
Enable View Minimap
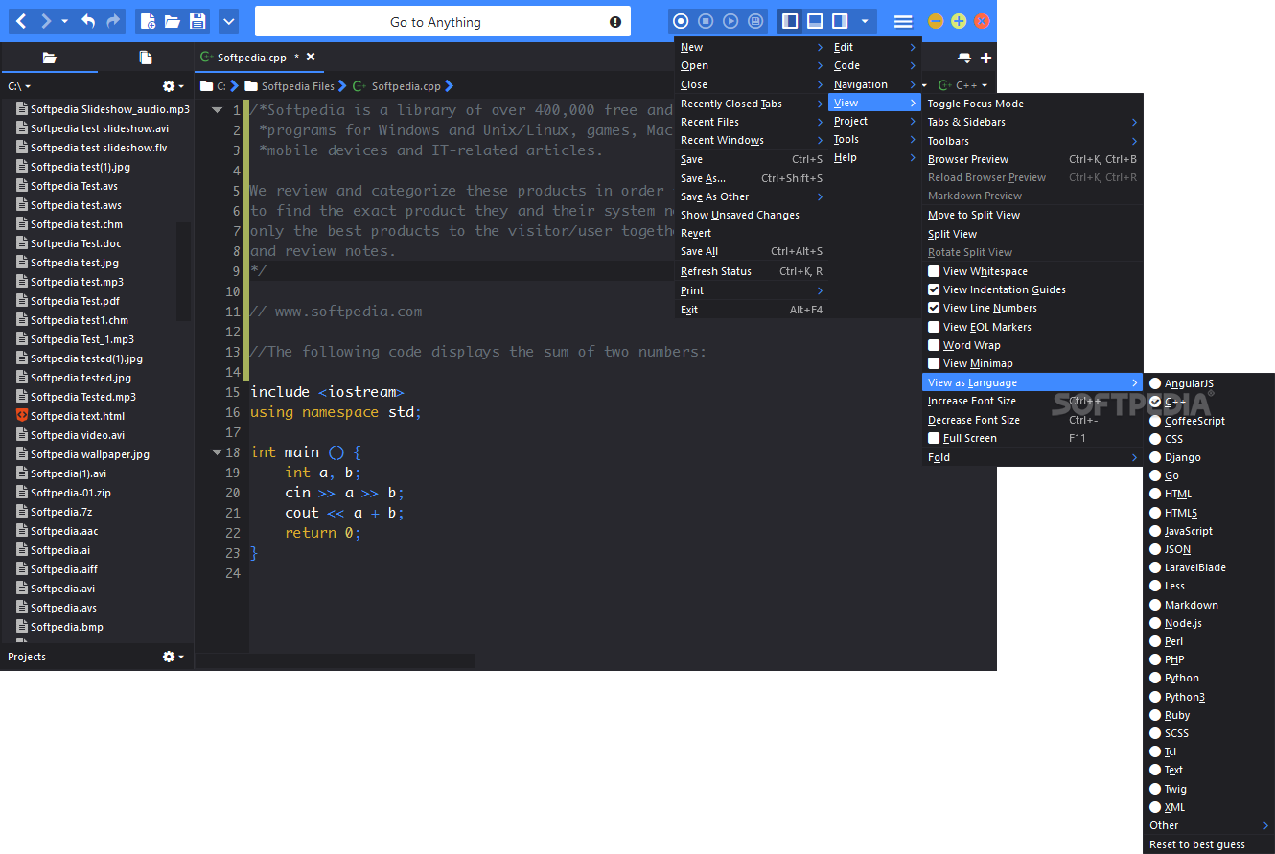(934, 363)
